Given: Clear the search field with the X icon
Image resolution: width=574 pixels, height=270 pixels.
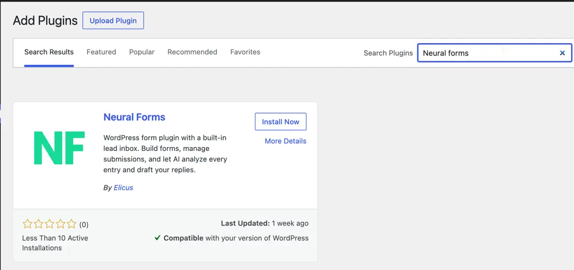Looking at the screenshot, I should coord(562,53).
